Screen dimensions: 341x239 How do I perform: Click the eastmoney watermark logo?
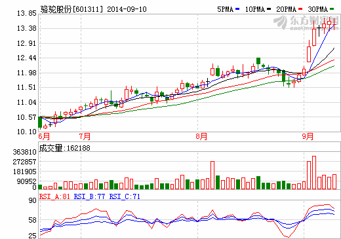click(x=306, y=22)
